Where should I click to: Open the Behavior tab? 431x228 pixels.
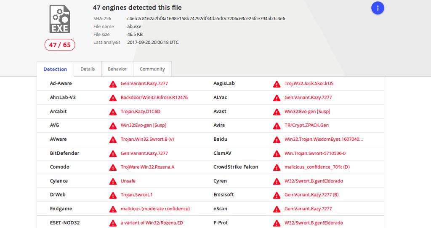point(117,69)
